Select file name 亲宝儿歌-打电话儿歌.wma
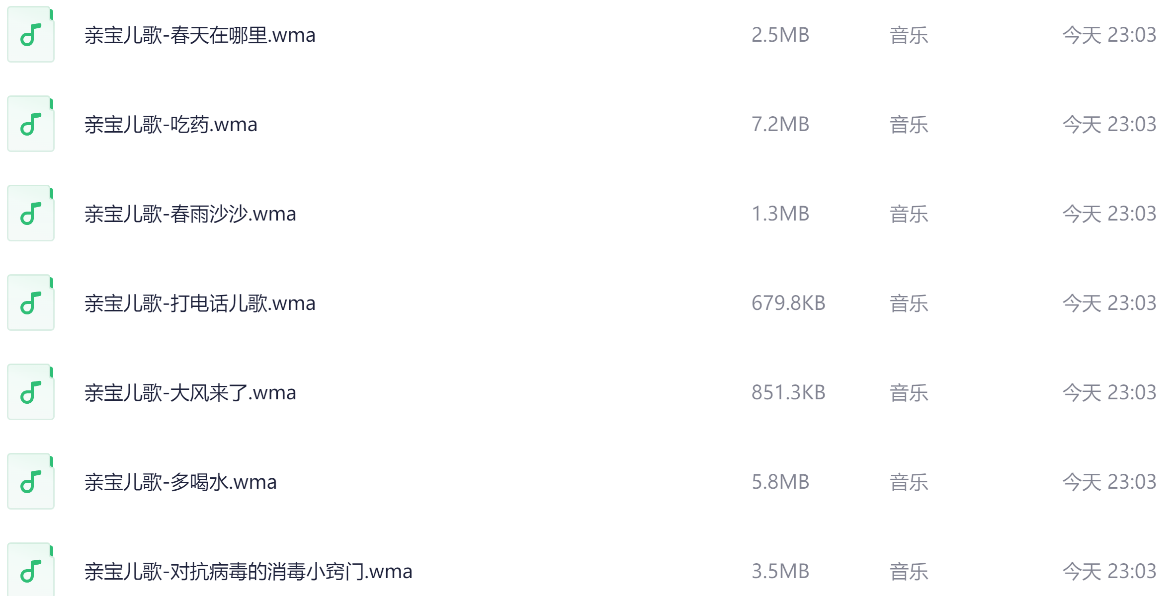Viewport: 1175px width, 596px height. point(200,303)
